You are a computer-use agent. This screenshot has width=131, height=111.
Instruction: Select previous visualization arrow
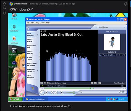coord(45,83)
